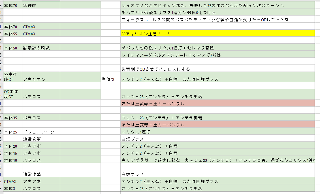Select CTMAX in the 本体70 row

[x=41, y=27]
